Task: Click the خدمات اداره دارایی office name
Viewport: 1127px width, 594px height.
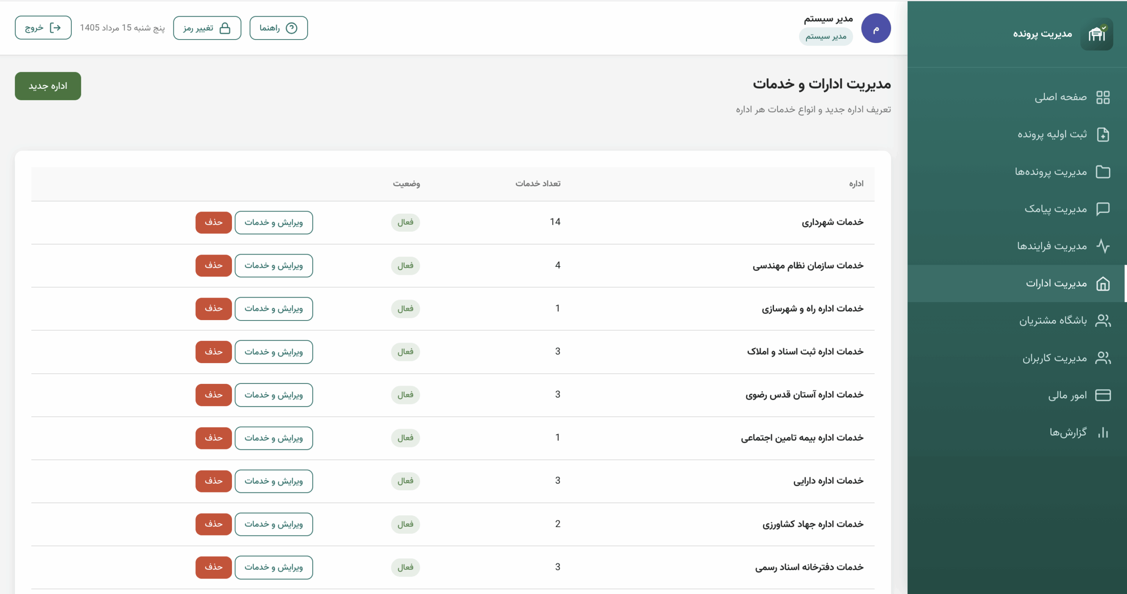Action: [829, 481]
